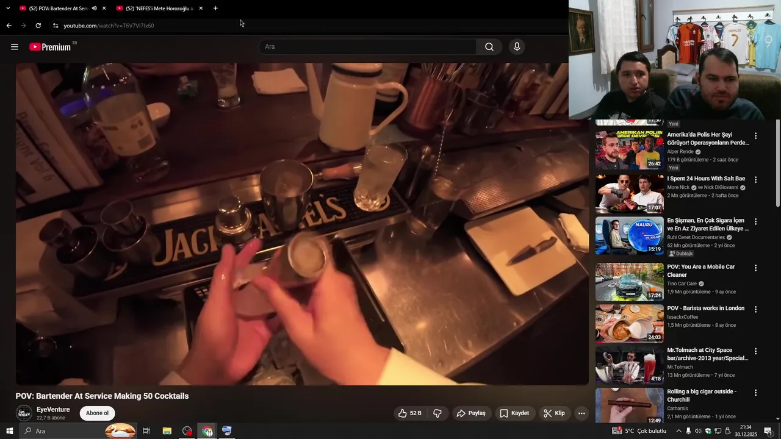Open options menu for Mobile Car Cleaner video
This screenshot has width=781, height=439.
pyautogui.click(x=755, y=268)
